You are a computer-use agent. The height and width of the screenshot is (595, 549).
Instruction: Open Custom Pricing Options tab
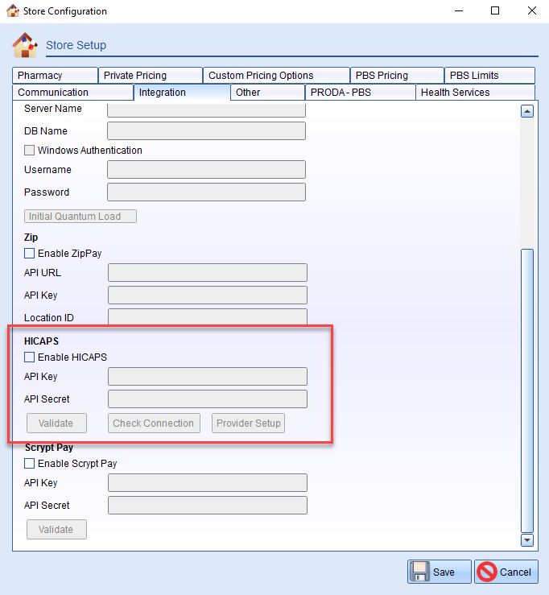click(276, 75)
